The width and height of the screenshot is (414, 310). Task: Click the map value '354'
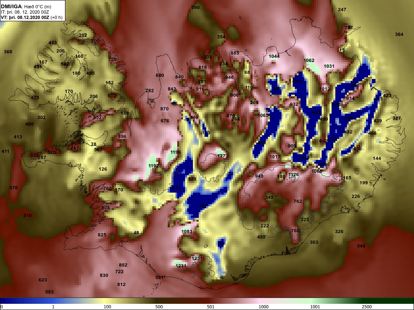click(221, 37)
